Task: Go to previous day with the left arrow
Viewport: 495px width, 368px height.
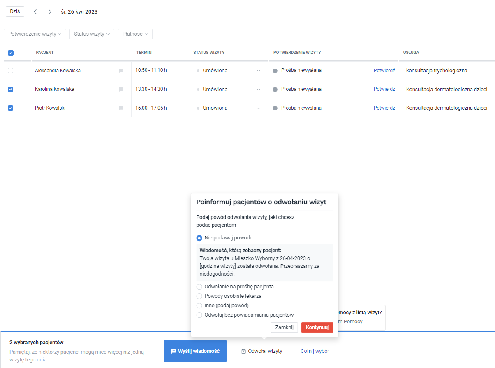Action: (35, 11)
